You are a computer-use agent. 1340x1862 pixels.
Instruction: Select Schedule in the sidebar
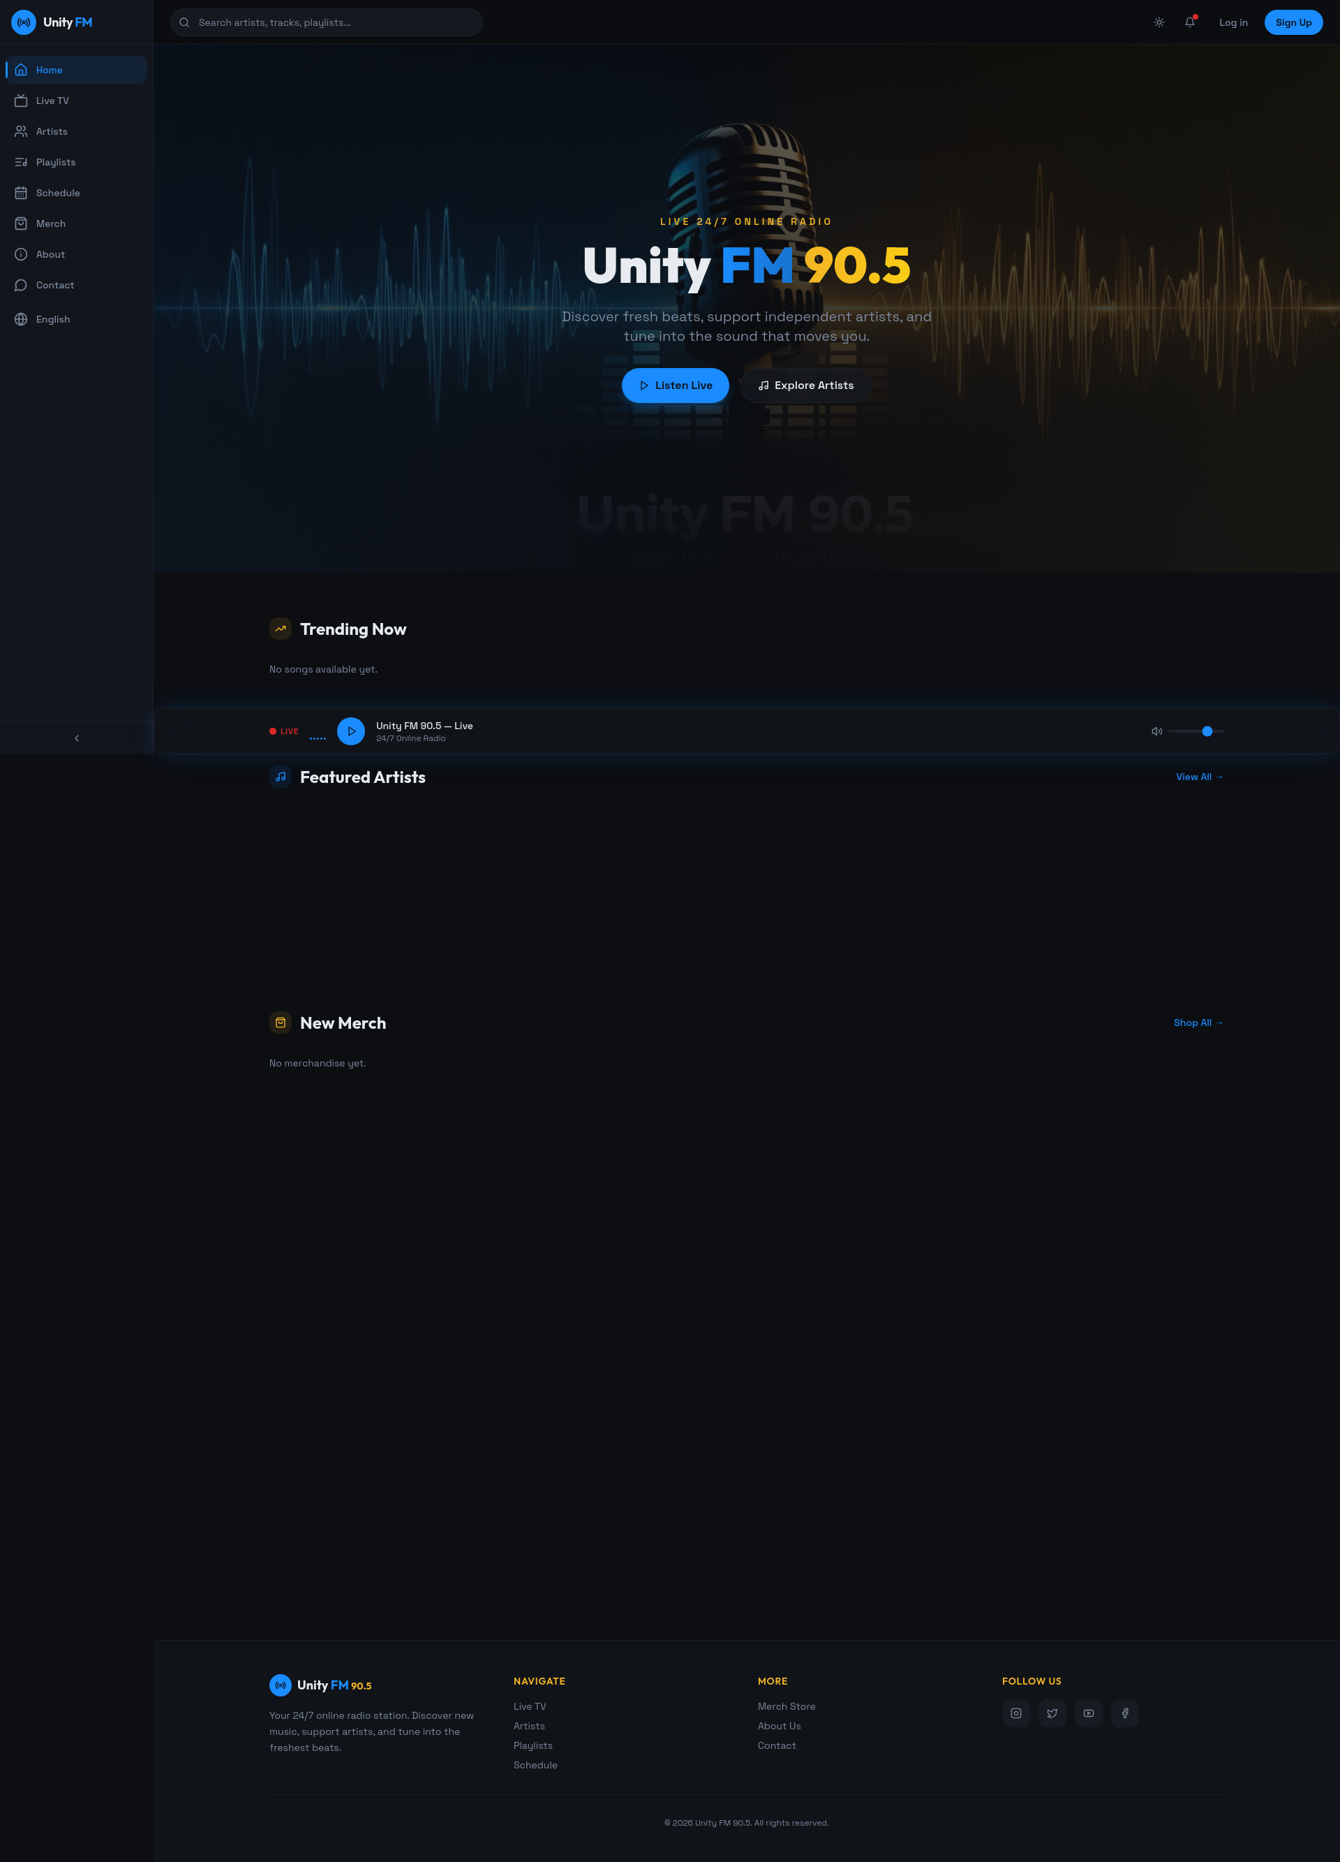[x=76, y=193]
